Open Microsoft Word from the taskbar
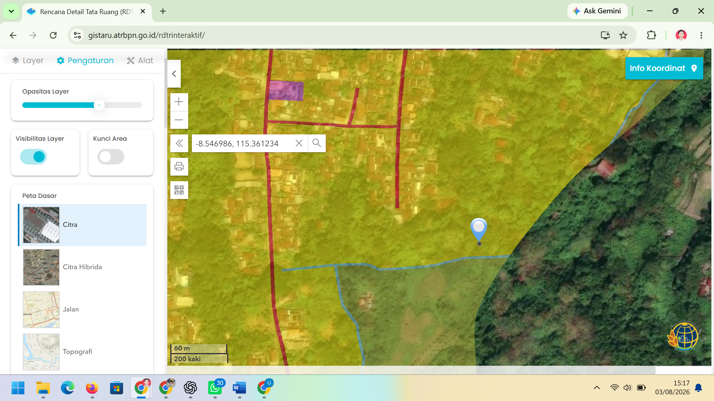Screen dimensions: 714x401 pos(239,388)
